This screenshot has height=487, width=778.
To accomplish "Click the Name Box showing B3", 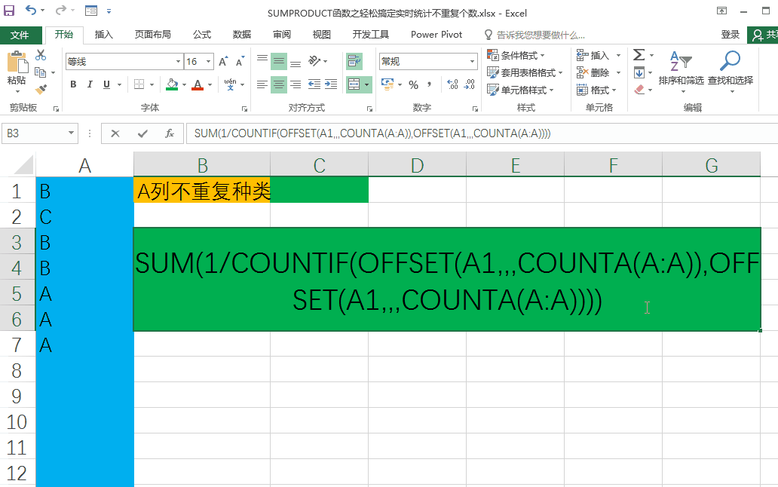I will tap(40, 133).
